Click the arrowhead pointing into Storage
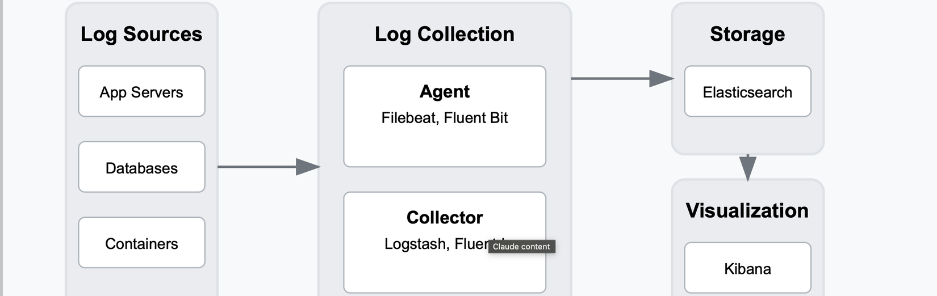The width and height of the screenshot is (937, 296). 660,78
